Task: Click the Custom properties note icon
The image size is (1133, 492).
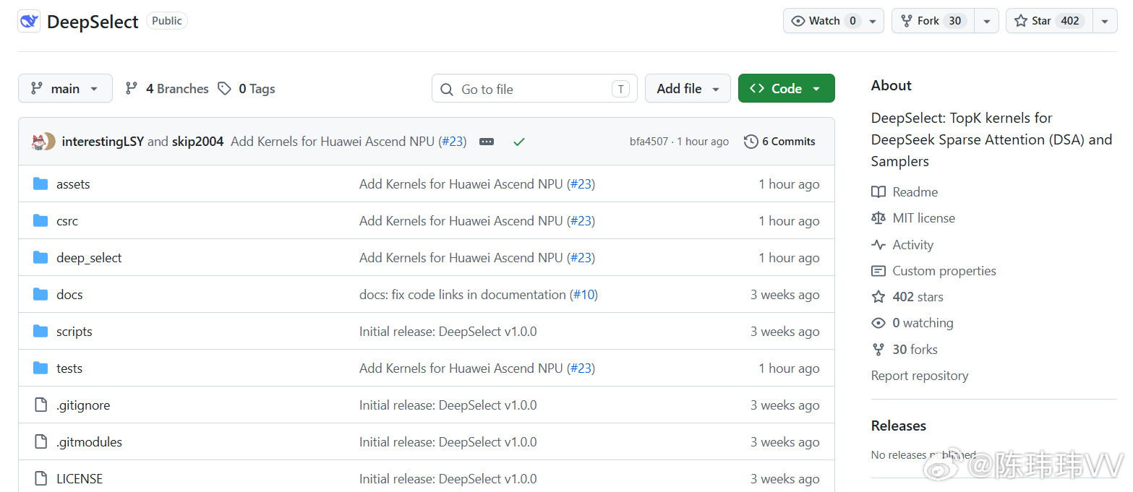Action: [878, 271]
